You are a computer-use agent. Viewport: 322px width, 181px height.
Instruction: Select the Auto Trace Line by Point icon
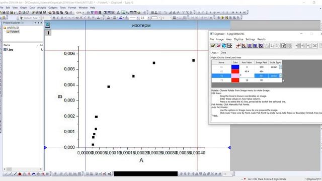tap(244, 46)
